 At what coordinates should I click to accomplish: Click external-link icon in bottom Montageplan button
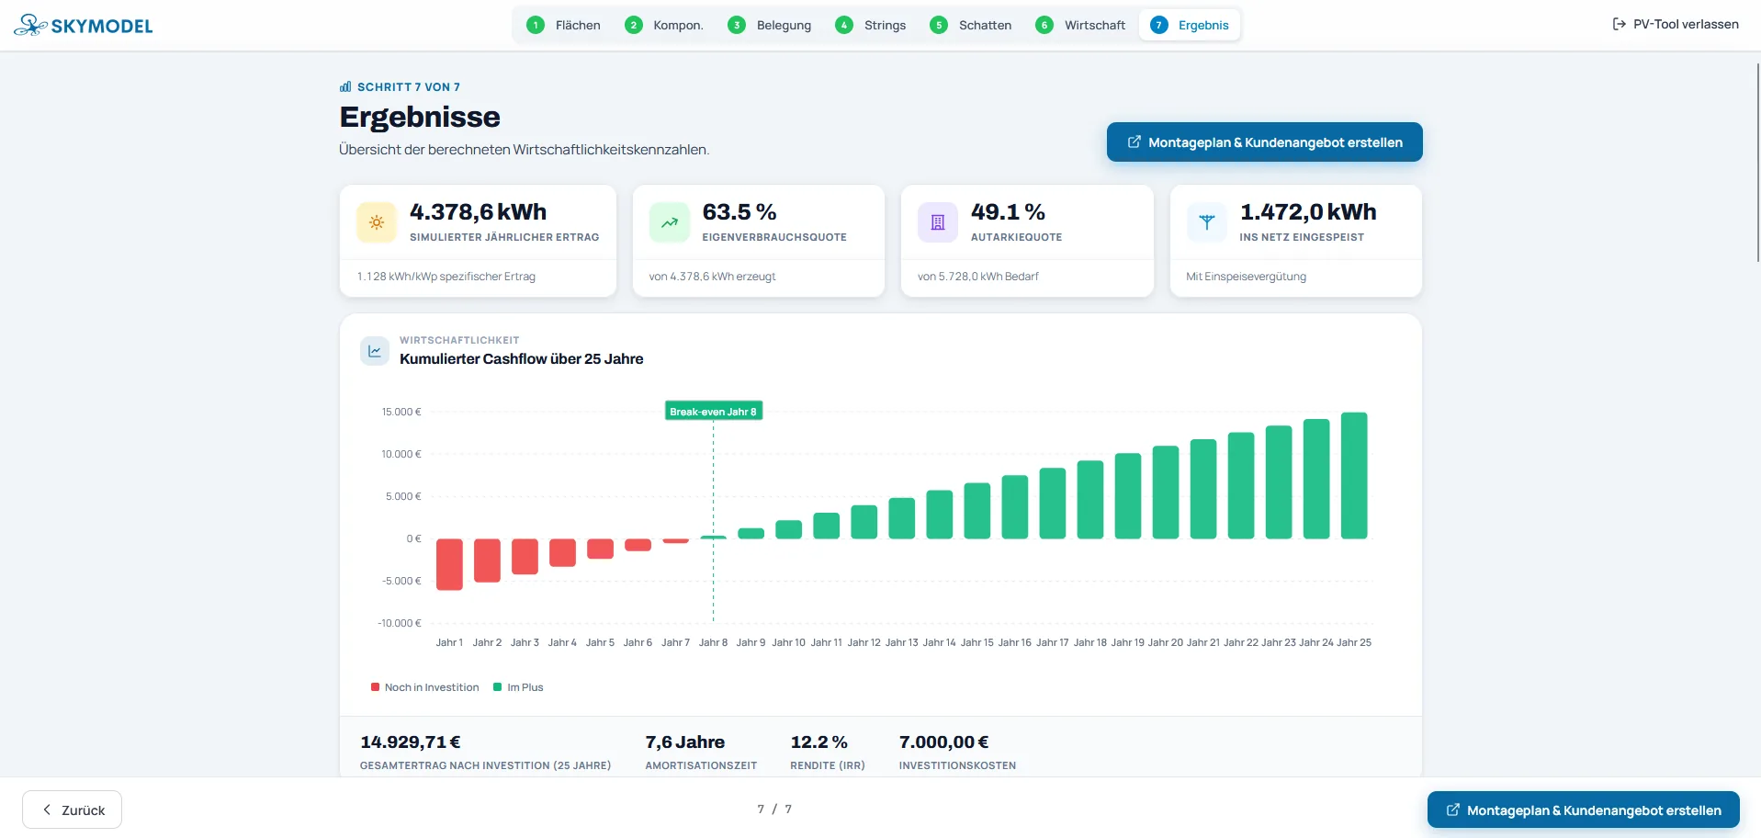click(1452, 810)
